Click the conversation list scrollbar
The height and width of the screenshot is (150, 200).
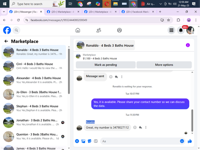click(x=69, y=71)
